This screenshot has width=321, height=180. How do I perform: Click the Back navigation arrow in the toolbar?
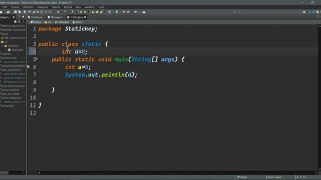(128, 12)
